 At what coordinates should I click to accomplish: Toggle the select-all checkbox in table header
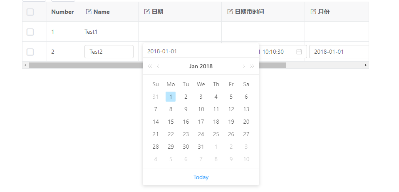[x=30, y=12]
